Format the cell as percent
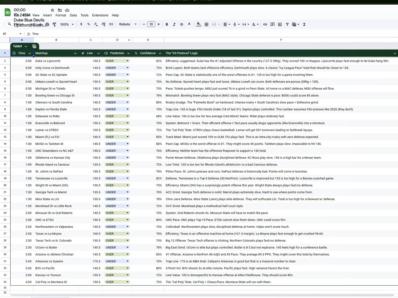 (x=89, y=24)
